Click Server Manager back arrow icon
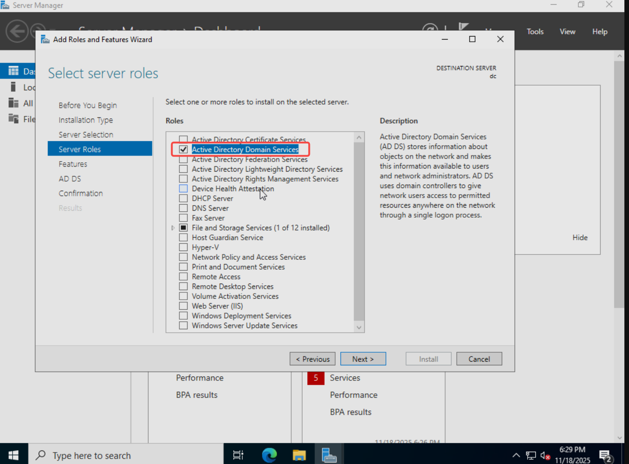 point(17,31)
